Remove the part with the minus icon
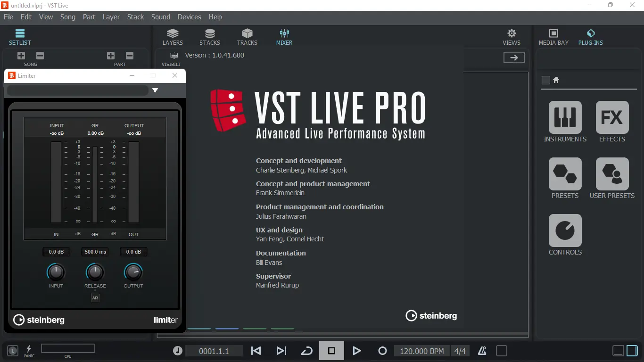644x362 pixels. coord(130,56)
